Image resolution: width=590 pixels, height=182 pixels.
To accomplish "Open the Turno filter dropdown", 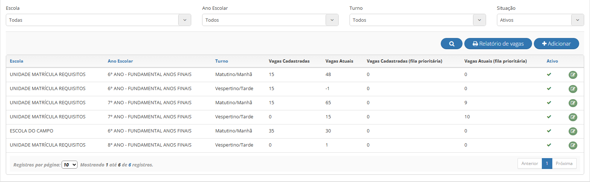I will 417,20.
